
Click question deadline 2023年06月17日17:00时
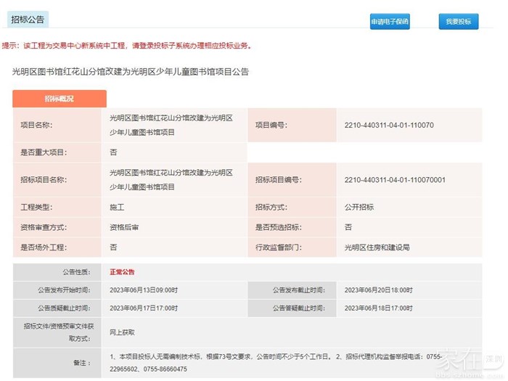pyautogui.click(x=144, y=308)
